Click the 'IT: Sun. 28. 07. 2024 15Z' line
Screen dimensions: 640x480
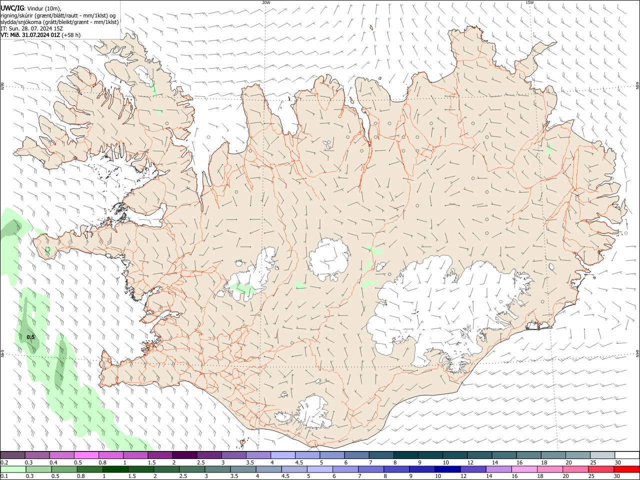[x=31, y=28]
